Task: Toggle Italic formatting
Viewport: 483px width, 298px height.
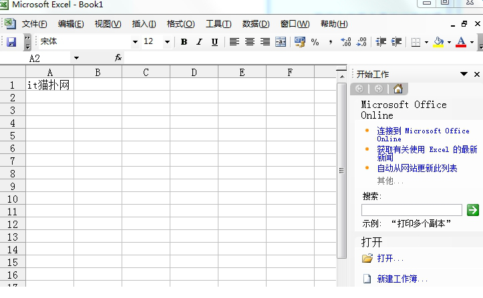Action: tap(199, 42)
